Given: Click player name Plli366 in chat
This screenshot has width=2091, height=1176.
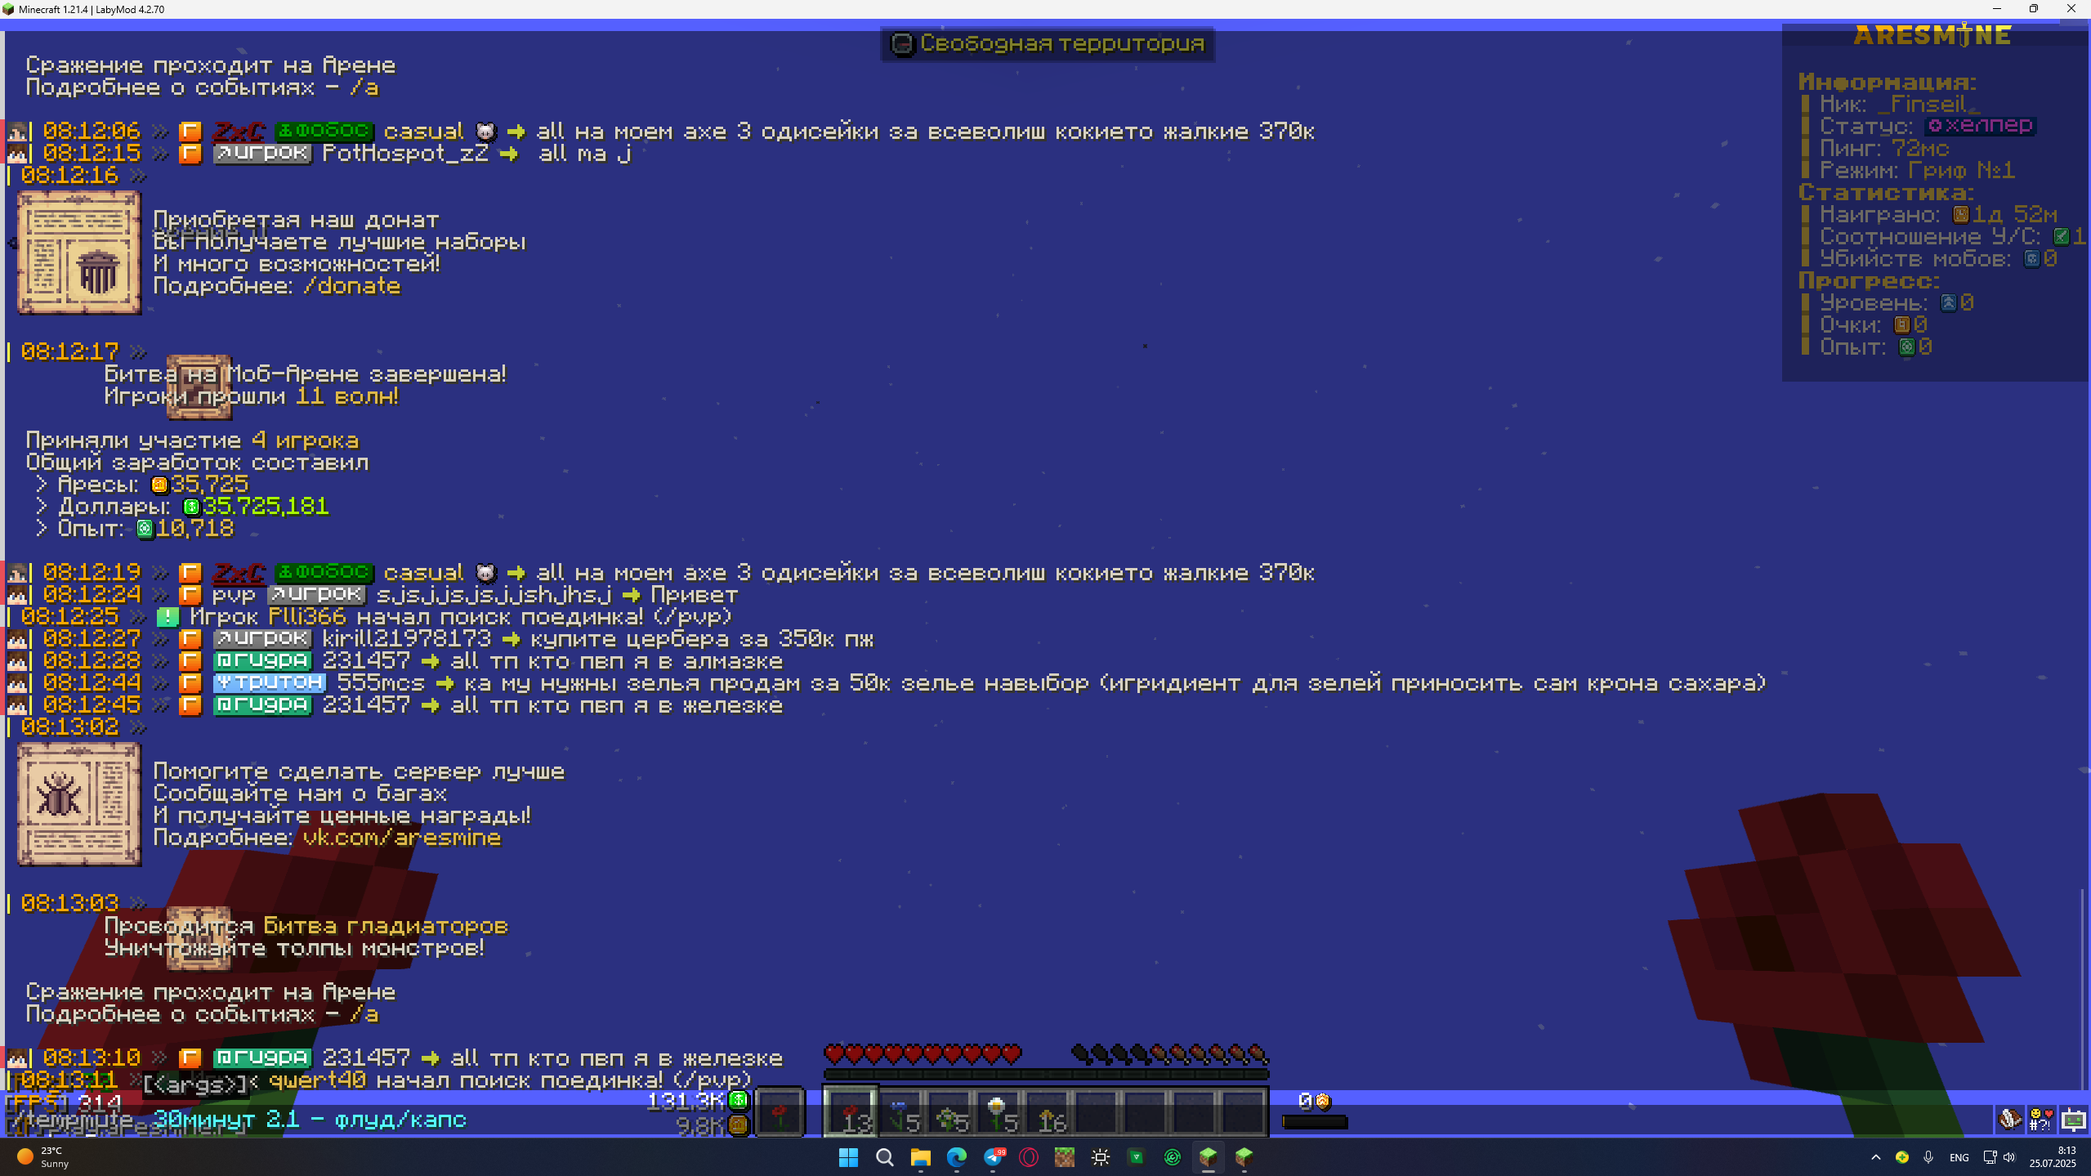Looking at the screenshot, I should 306,616.
